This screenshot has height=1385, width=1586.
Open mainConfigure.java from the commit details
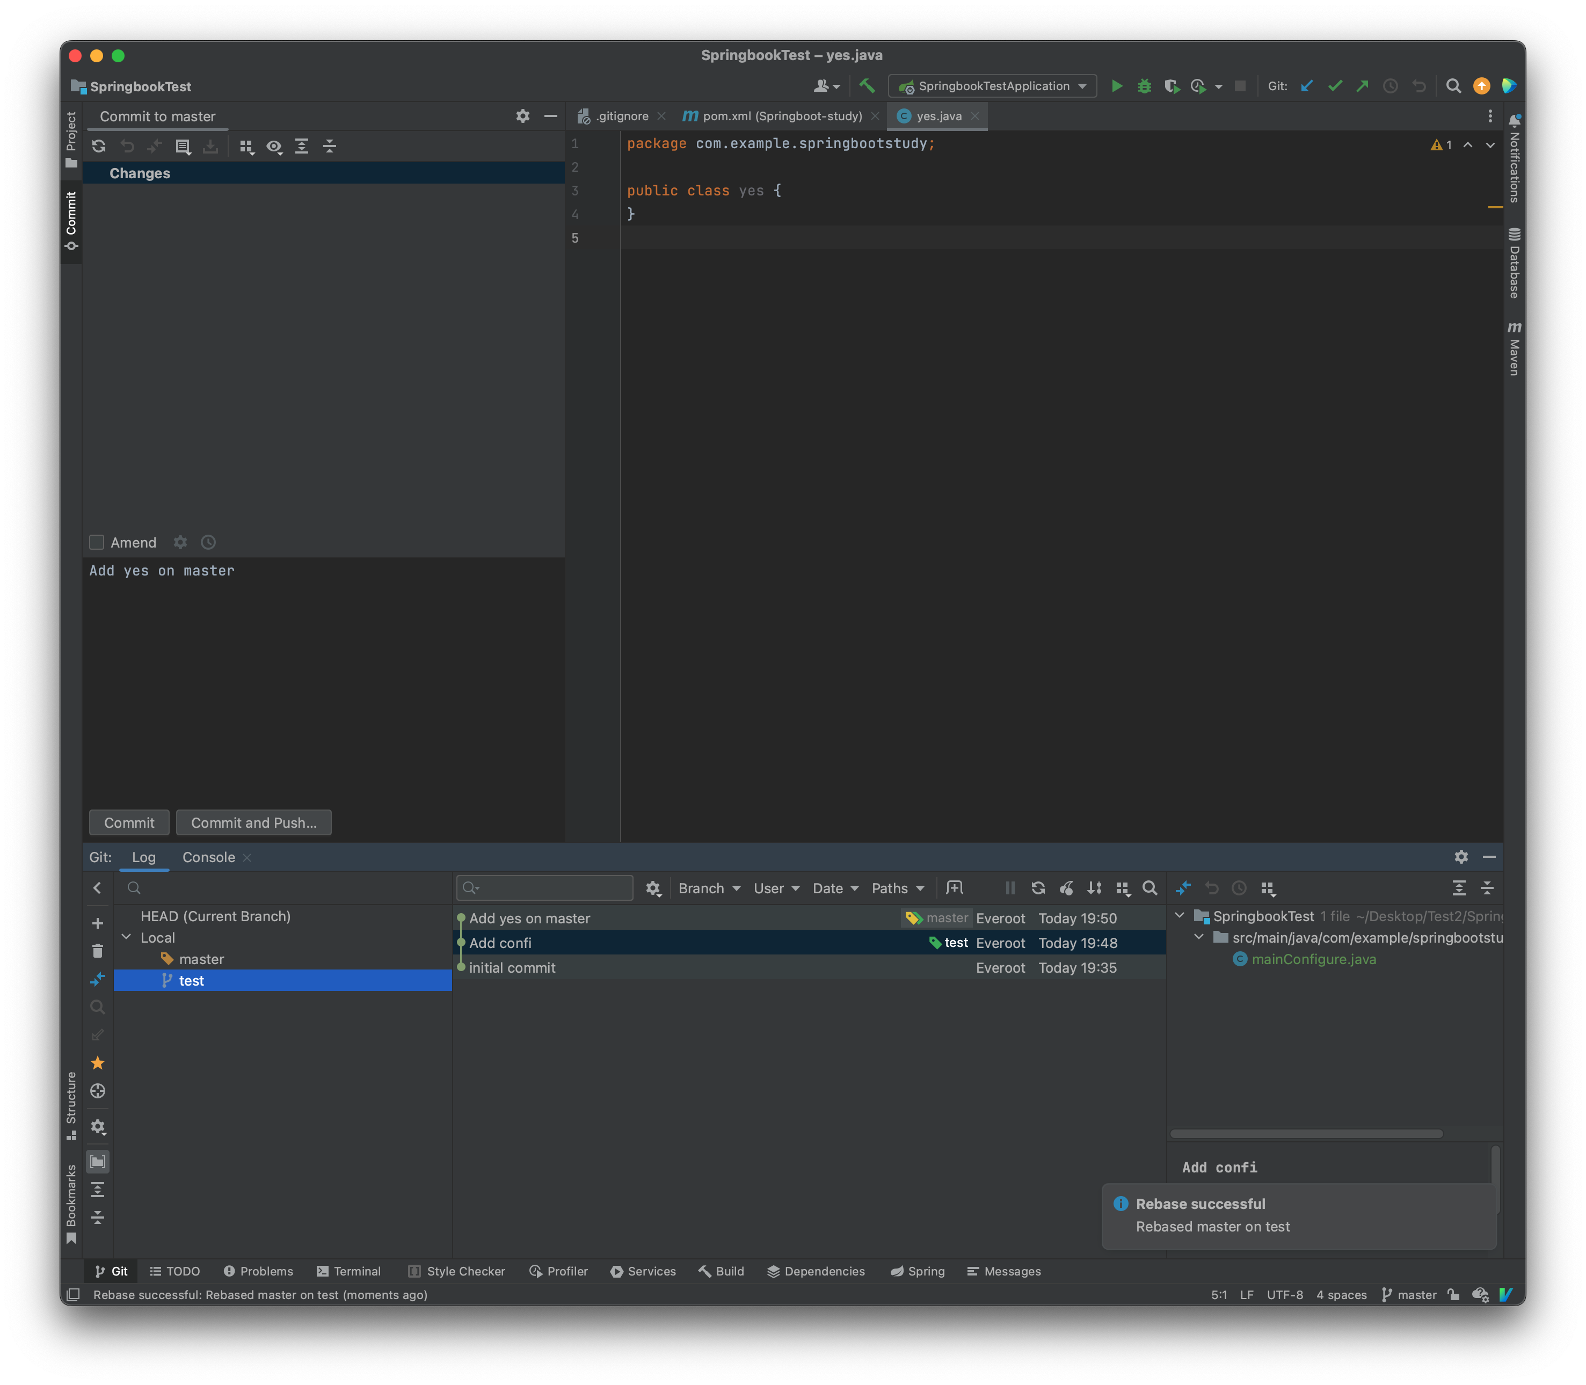point(1313,959)
